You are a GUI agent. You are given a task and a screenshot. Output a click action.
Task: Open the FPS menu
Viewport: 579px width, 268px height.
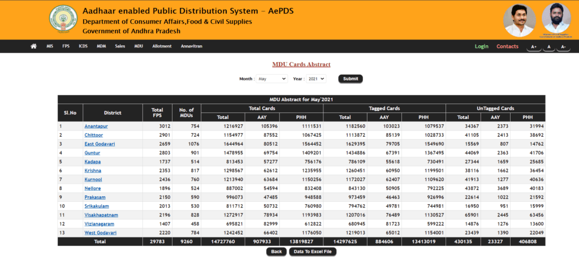coord(66,46)
